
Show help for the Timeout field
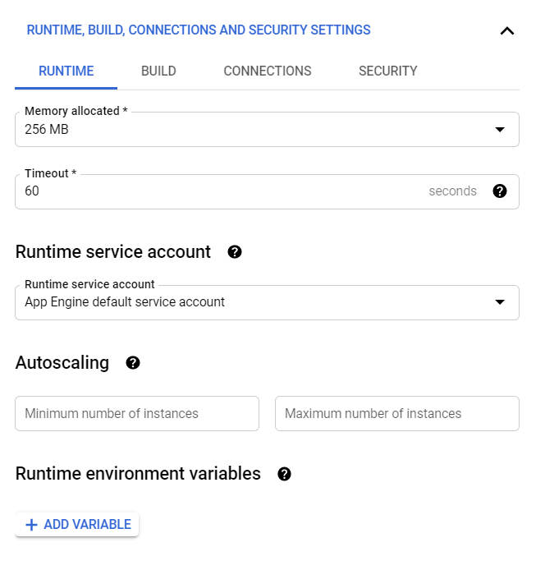(500, 191)
